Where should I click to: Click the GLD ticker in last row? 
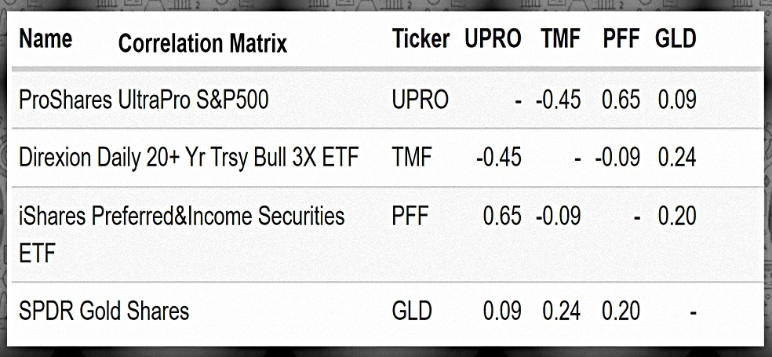coord(413,311)
